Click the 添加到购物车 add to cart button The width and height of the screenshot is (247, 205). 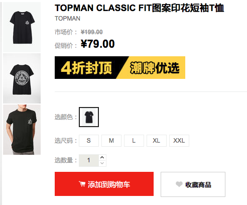pyautogui.click(x=104, y=184)
